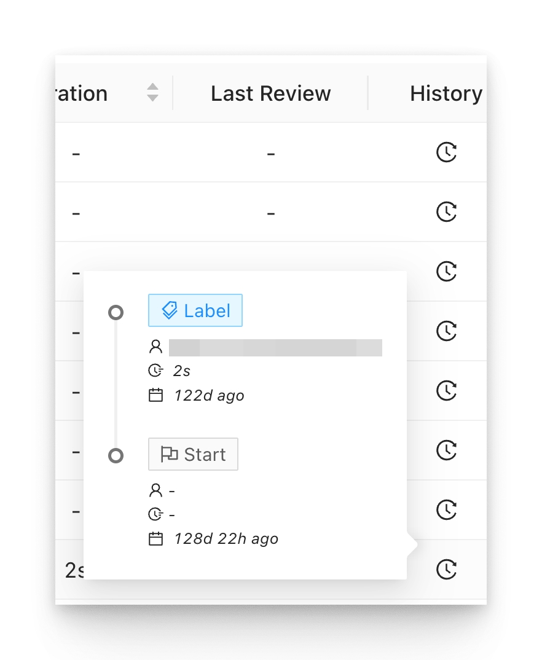542x660 pixels.
Task: Click the History column header
Action: (446, 93)
